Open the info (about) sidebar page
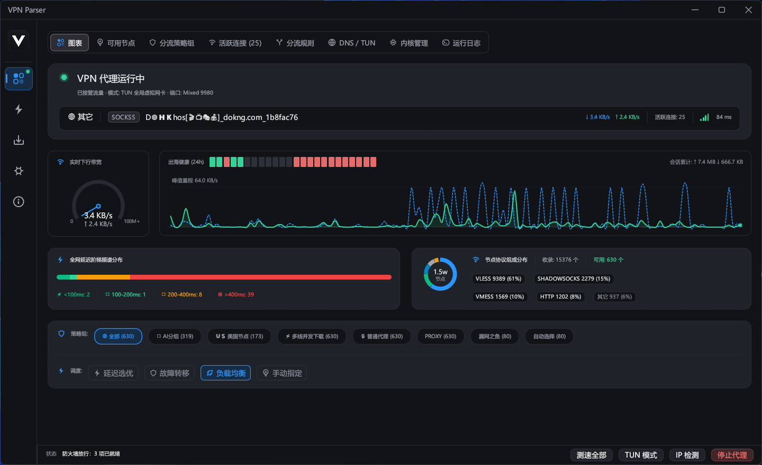The image size is (762, 465). pyautogui.click(x=19, y=201)
